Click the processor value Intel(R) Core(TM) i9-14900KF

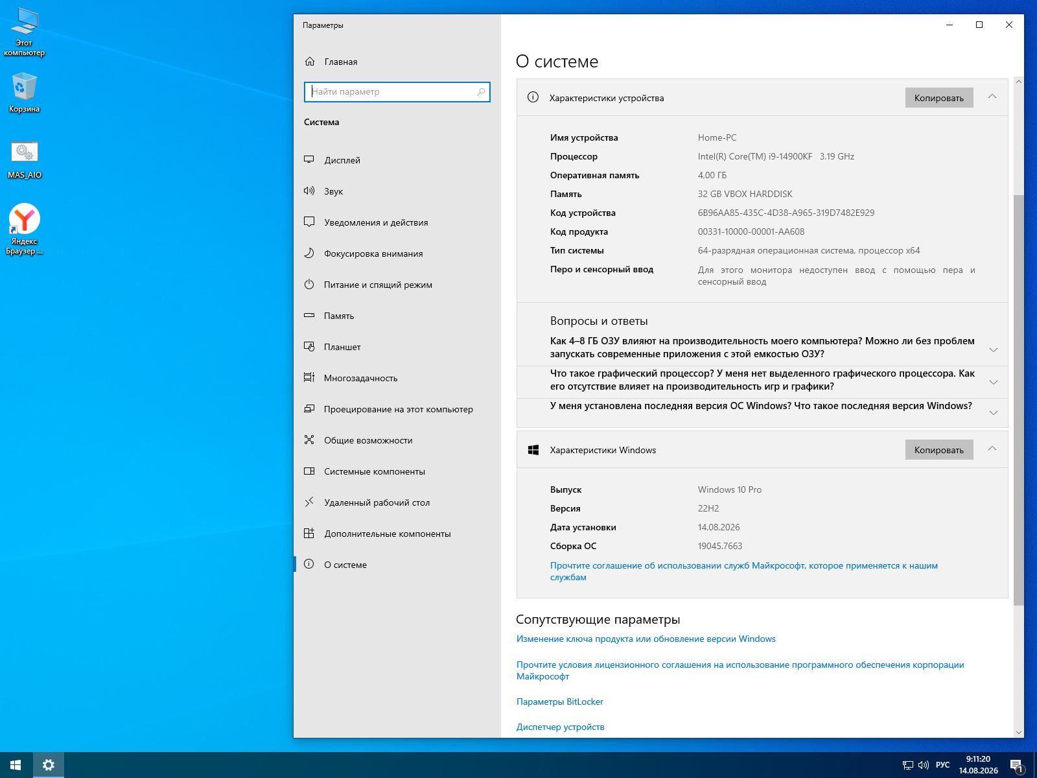pos(755,156)
